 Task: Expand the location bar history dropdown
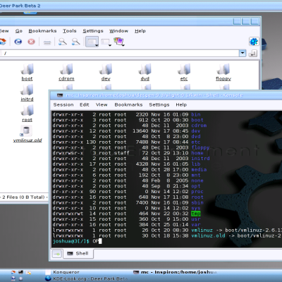(243, 53)
